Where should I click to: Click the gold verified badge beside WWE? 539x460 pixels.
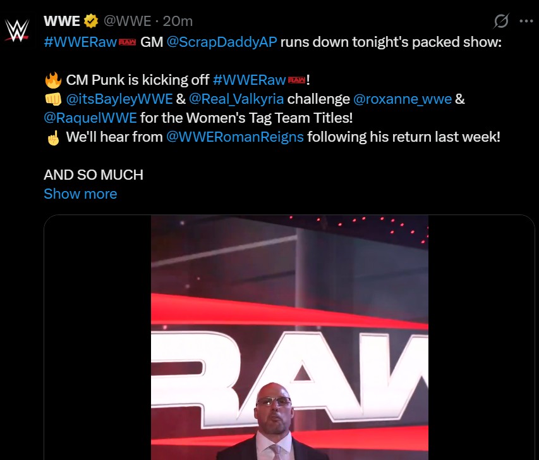pyautogui.click(x=91, y=21)
